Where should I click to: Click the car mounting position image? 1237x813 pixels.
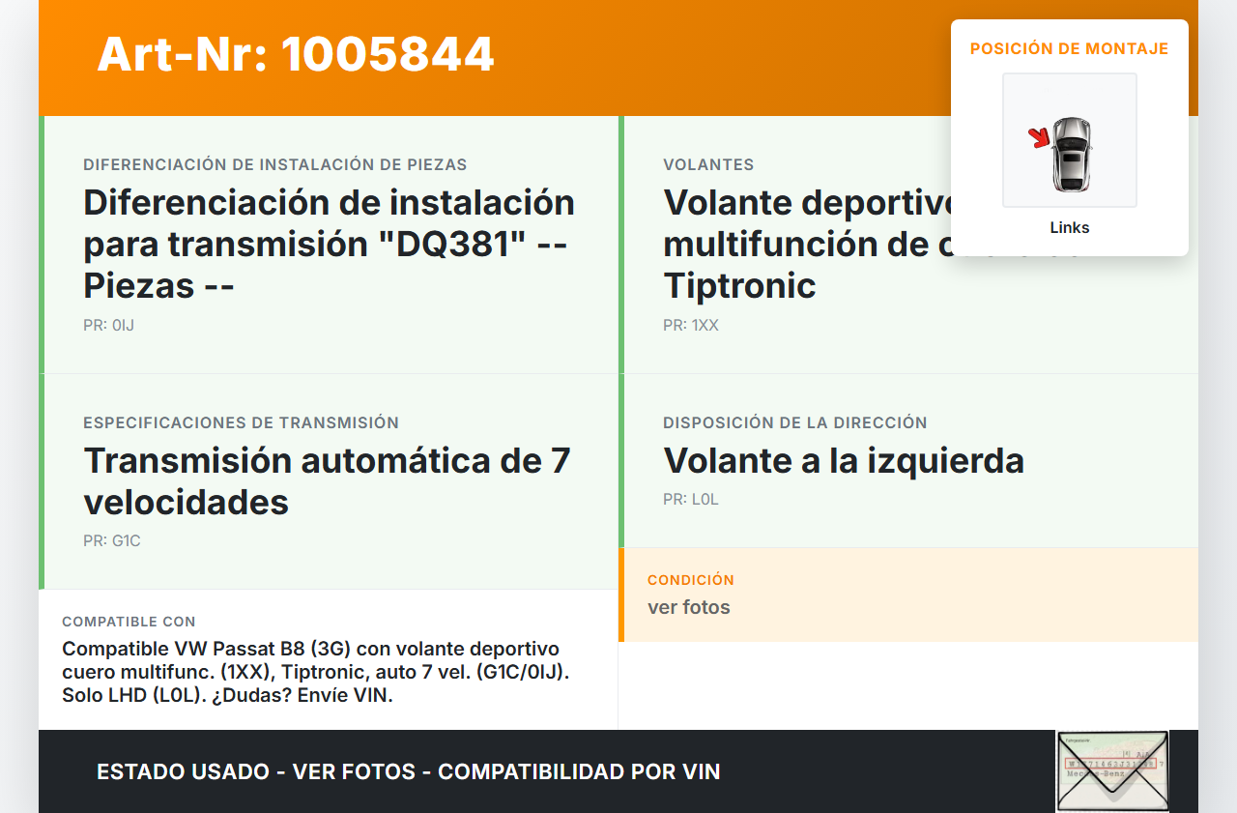[1070, 141]
